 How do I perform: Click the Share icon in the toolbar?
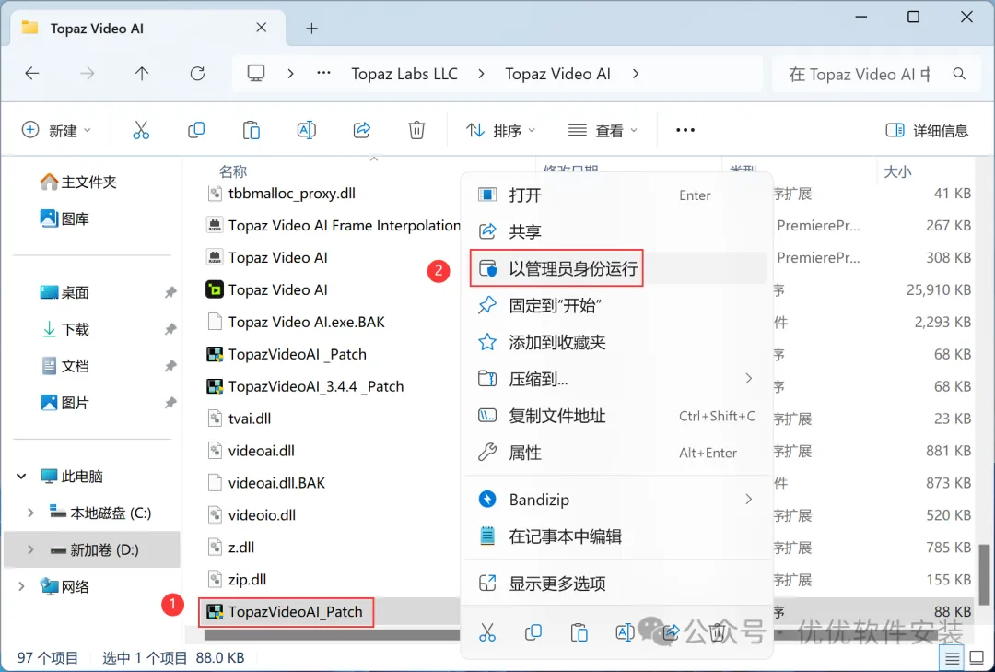click(x=362, y=130)
